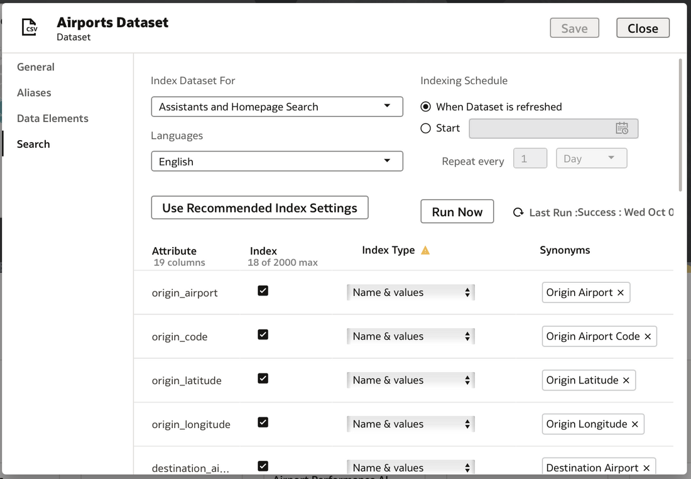Viewport: 691px width, 479px height.
Task: Open the Data Elements tab
Action: (x=52, y=118)
